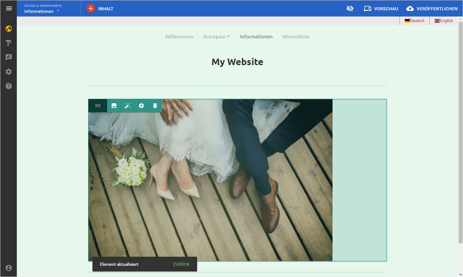Click the Inhalt add content button

pyautogui.click(x=100, y=9)
